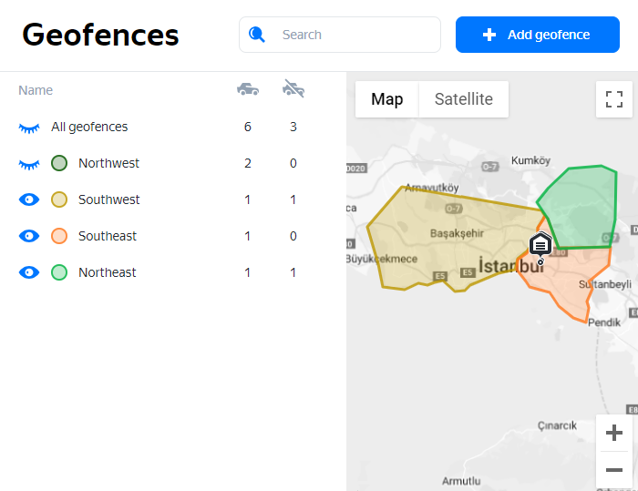Image resolution: width=638 pixels, height=491 pixels.
Task: Show all geofences using closed eye toggle
Action: (x=29, y=128)
